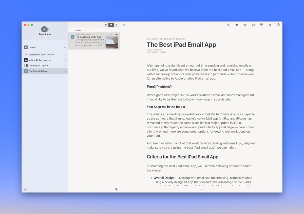The width and height of the screenshot is (304, 214).
Task: Click the bold 'Overall Design' bullet text
Action: point(164,178)
